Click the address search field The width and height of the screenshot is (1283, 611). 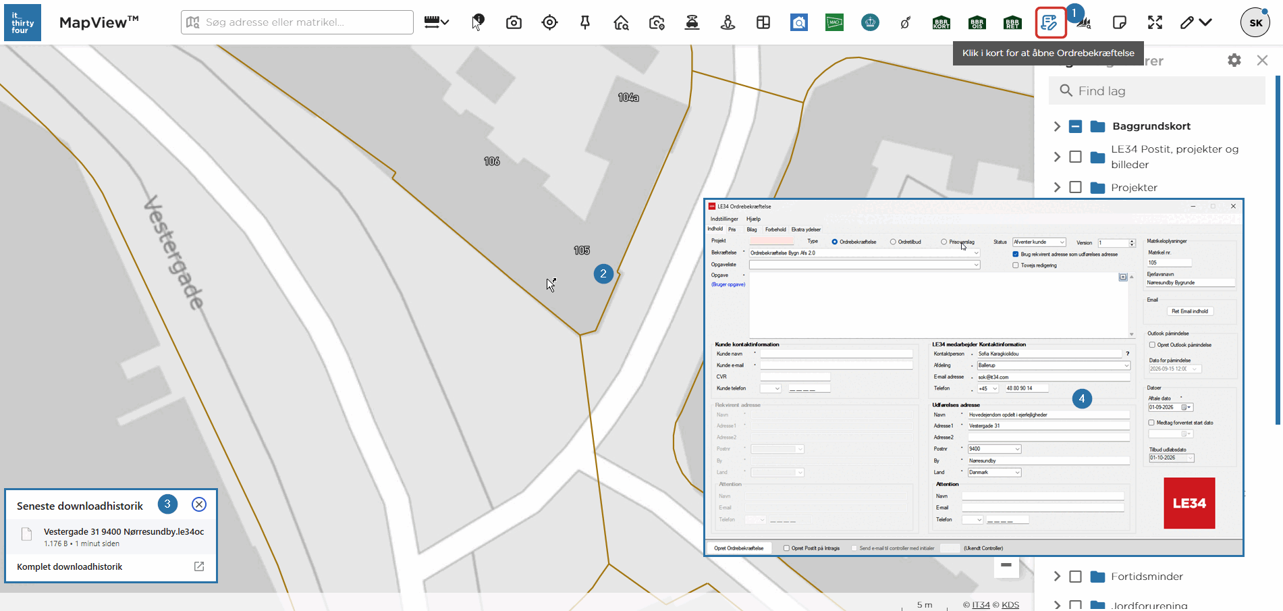click(297, 22)
